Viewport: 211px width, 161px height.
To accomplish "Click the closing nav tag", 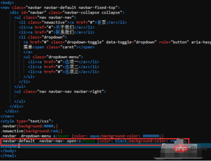I will [7, 116].
